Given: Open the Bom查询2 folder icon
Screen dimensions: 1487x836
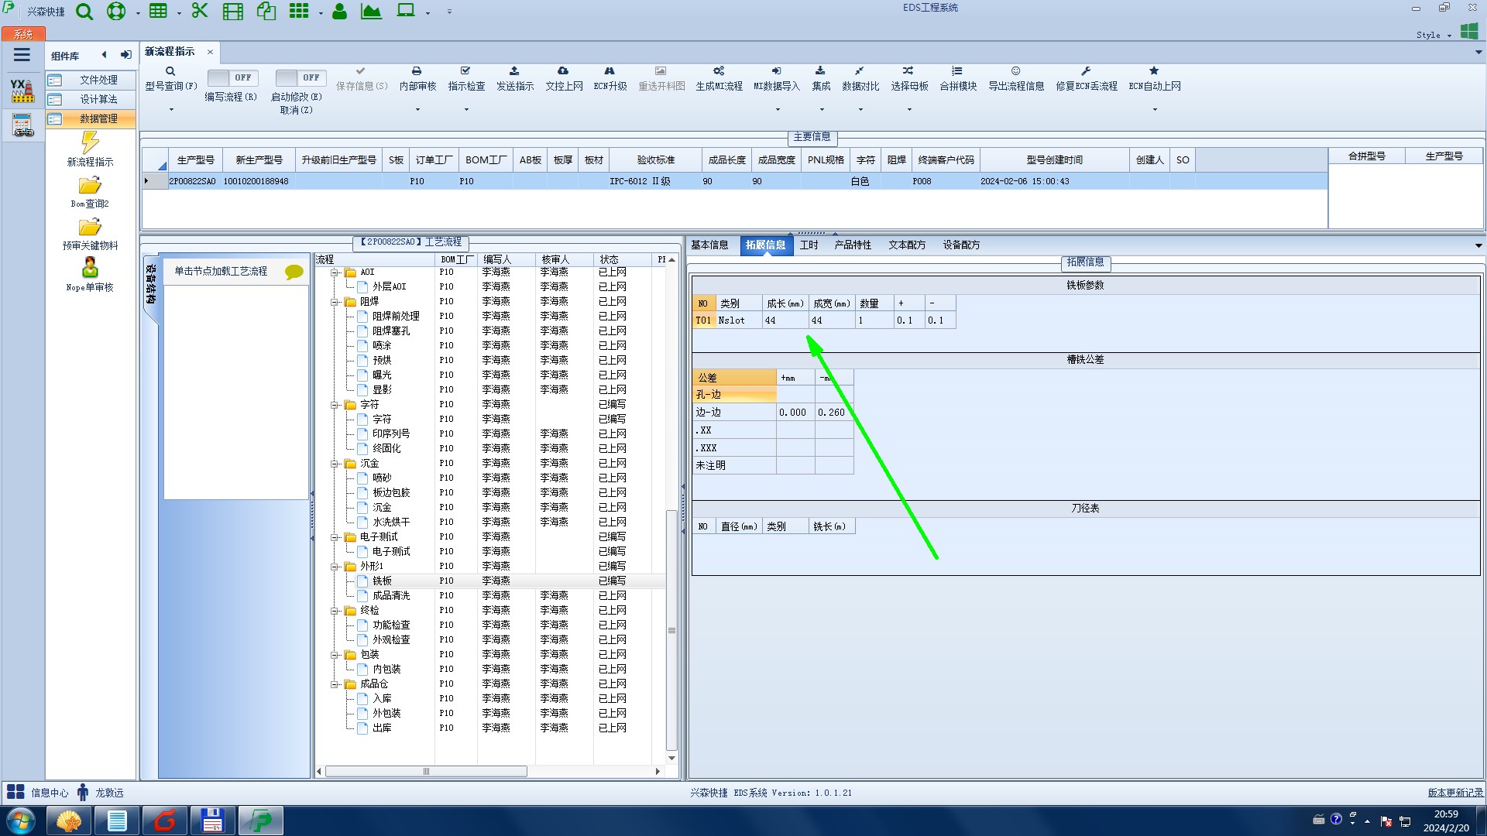Looking at the screenshot, I should click(x=90, y=186).
